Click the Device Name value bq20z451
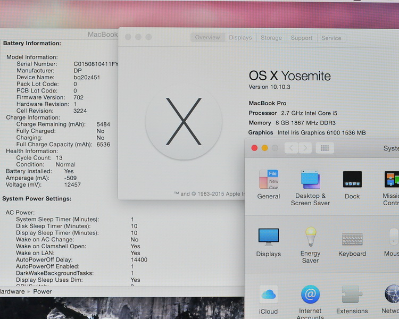 [87, 77]
